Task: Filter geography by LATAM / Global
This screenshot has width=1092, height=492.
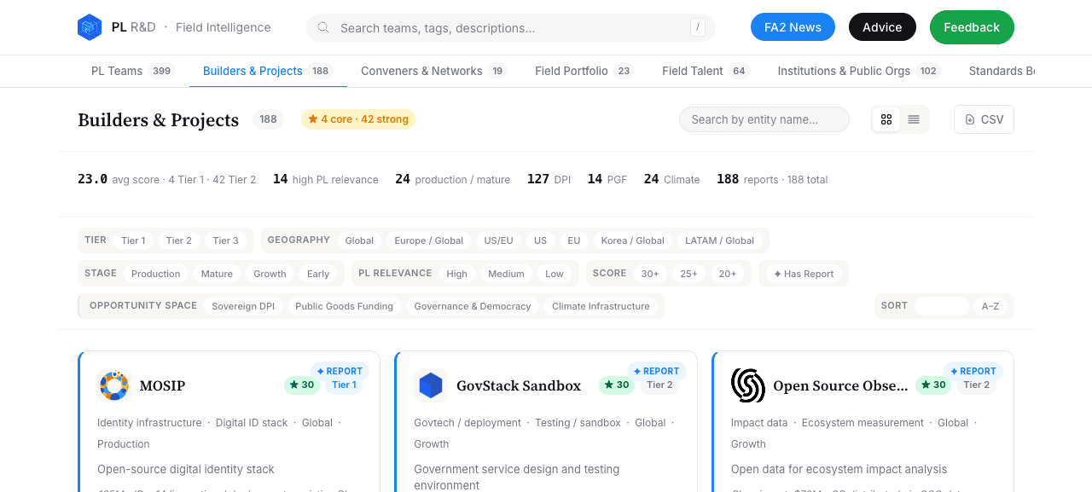Action: point(719,240)
